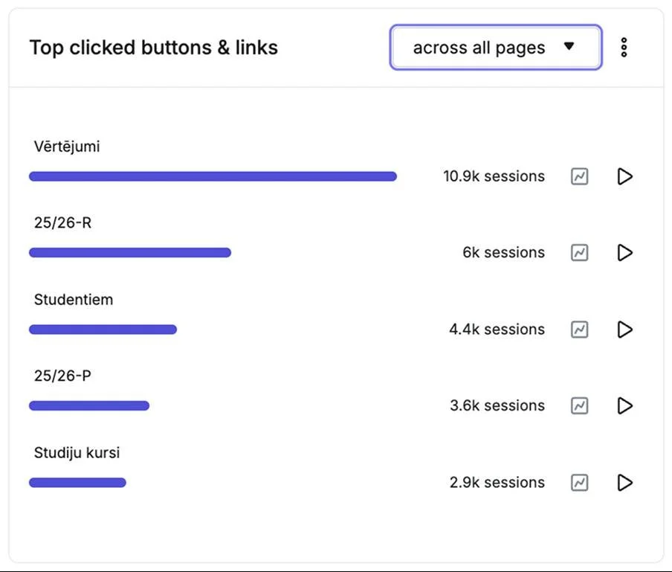Open trend chart icon for 25/26-R
Viewport: 672px width, 572px height.
pos(579,253)
